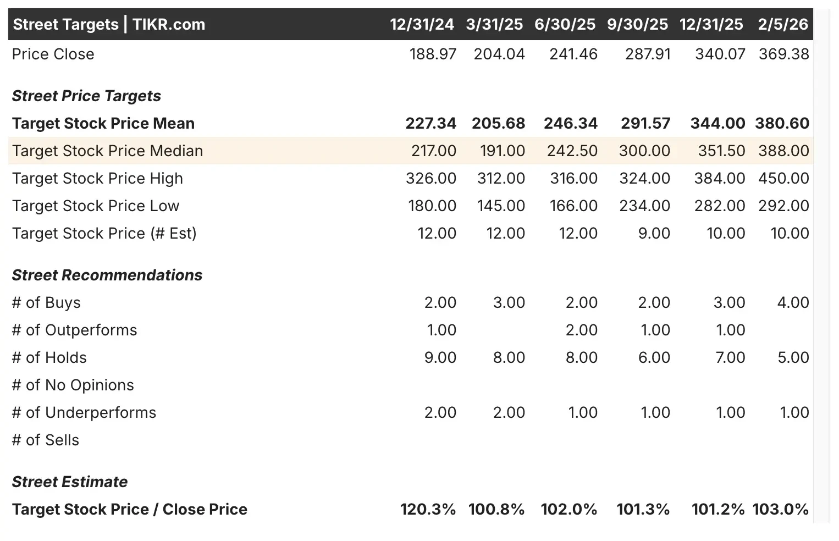Click the 6/30/25 date column header
Screen dimensions: 839x541
[x=565, y=24]
